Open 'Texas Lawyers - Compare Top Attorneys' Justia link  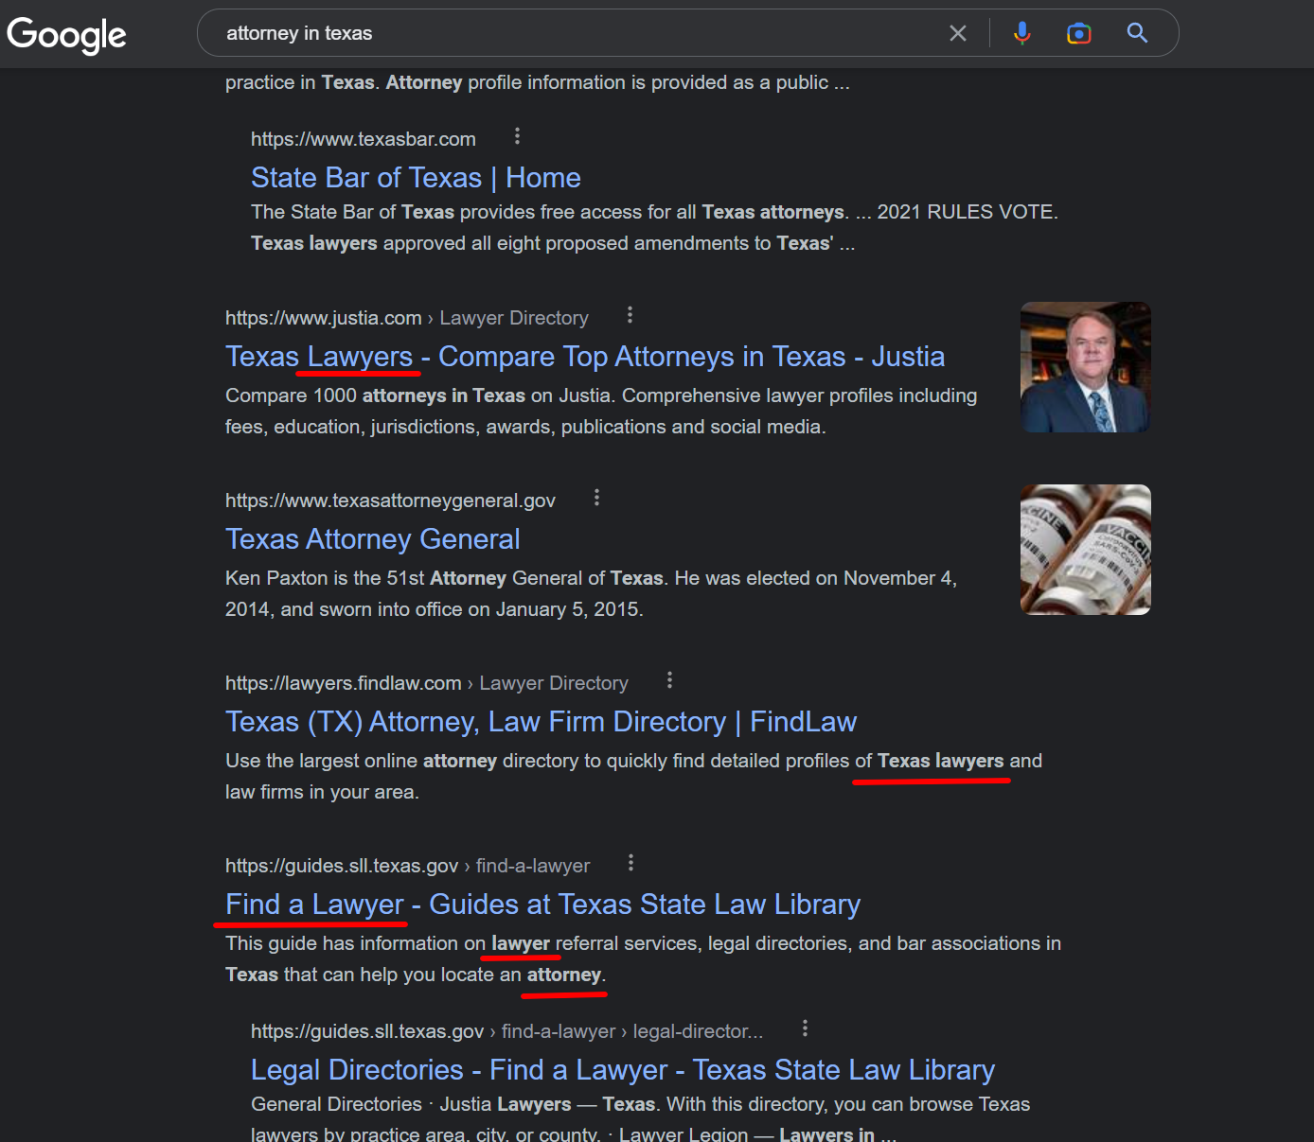pos(585,357)
